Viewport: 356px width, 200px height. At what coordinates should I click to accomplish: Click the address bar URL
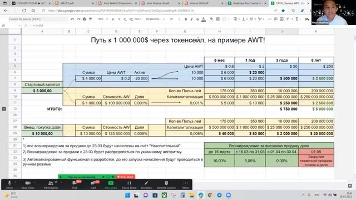pyautogui.click(x=121, y=11)
